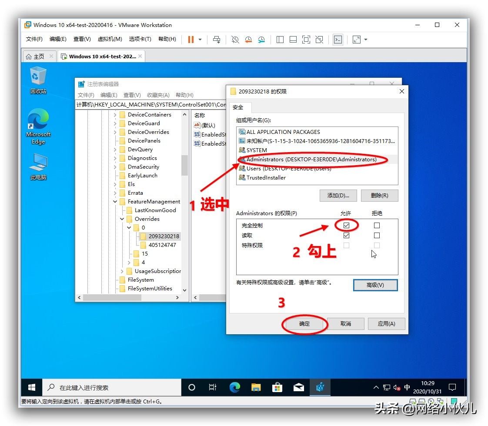Revert the VM to its latest snapshot
Image resolution: width=488 pixels, height=426 pixels.
(x=248, y=40)
